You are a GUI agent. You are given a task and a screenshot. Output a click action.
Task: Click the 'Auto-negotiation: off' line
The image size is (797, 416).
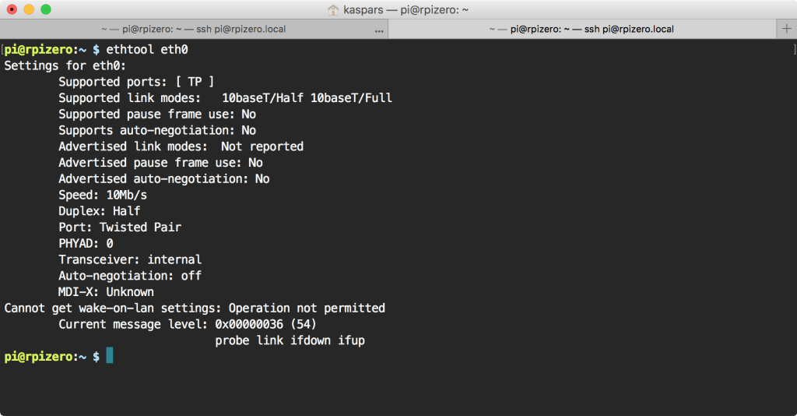tap(130, 276)
